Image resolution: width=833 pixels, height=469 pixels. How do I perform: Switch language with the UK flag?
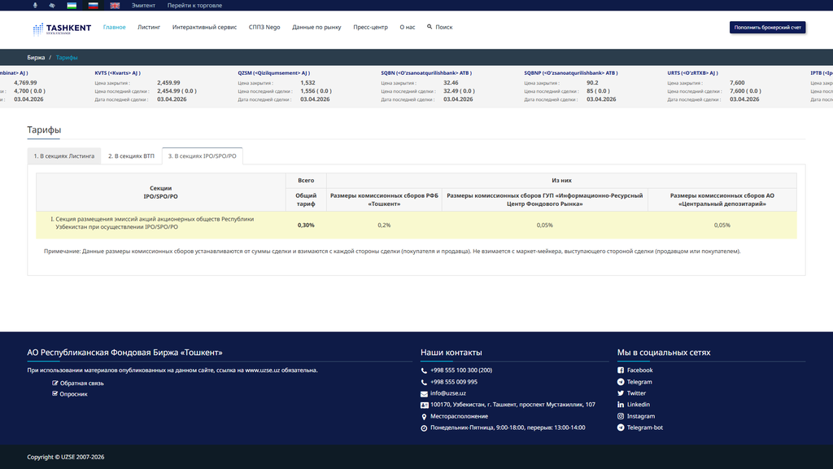click(115, 6)
